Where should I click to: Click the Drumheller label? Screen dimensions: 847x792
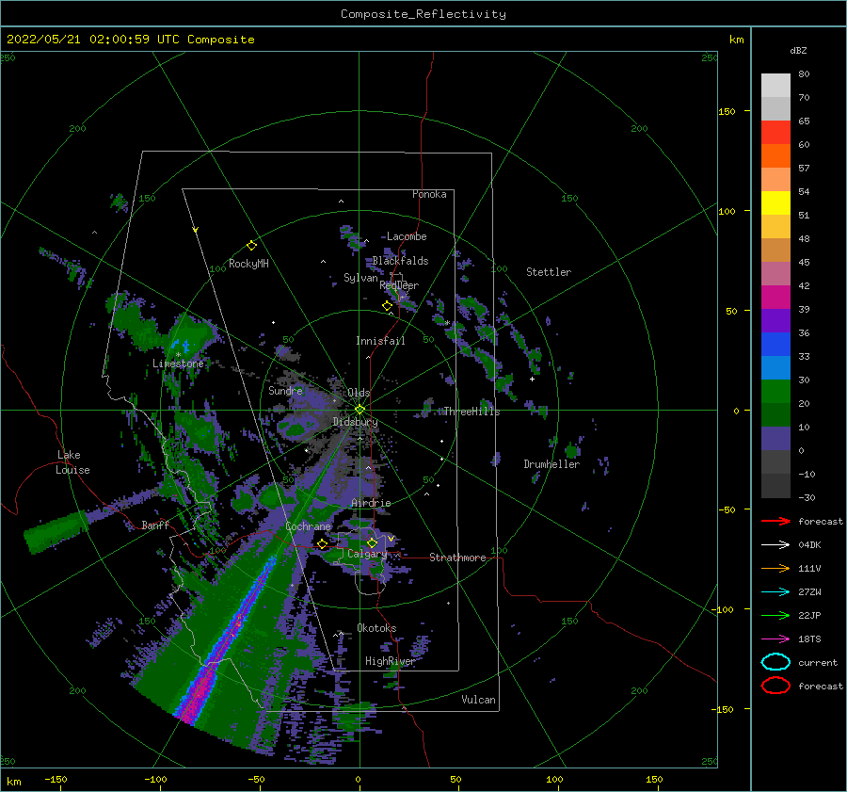(x=551, y=464)
